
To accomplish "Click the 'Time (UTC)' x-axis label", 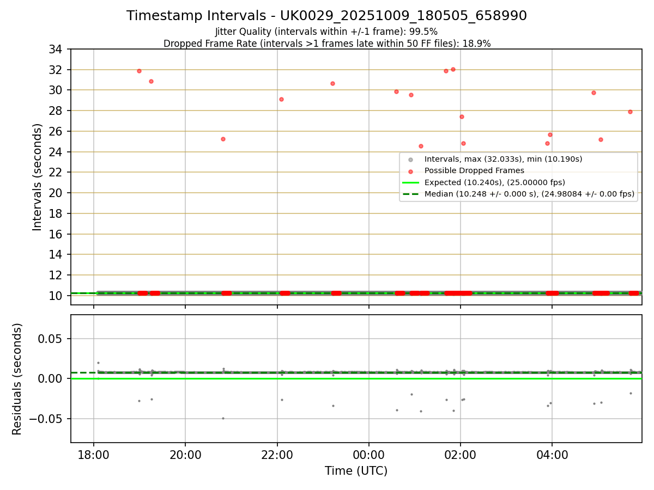I will point(356,471).
